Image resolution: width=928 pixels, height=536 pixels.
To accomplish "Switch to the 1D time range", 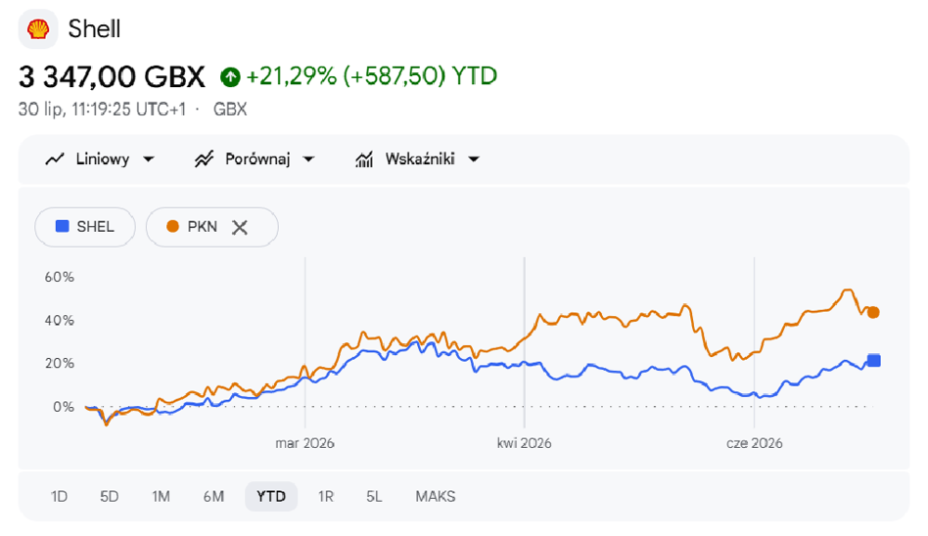I will point(59,496).
